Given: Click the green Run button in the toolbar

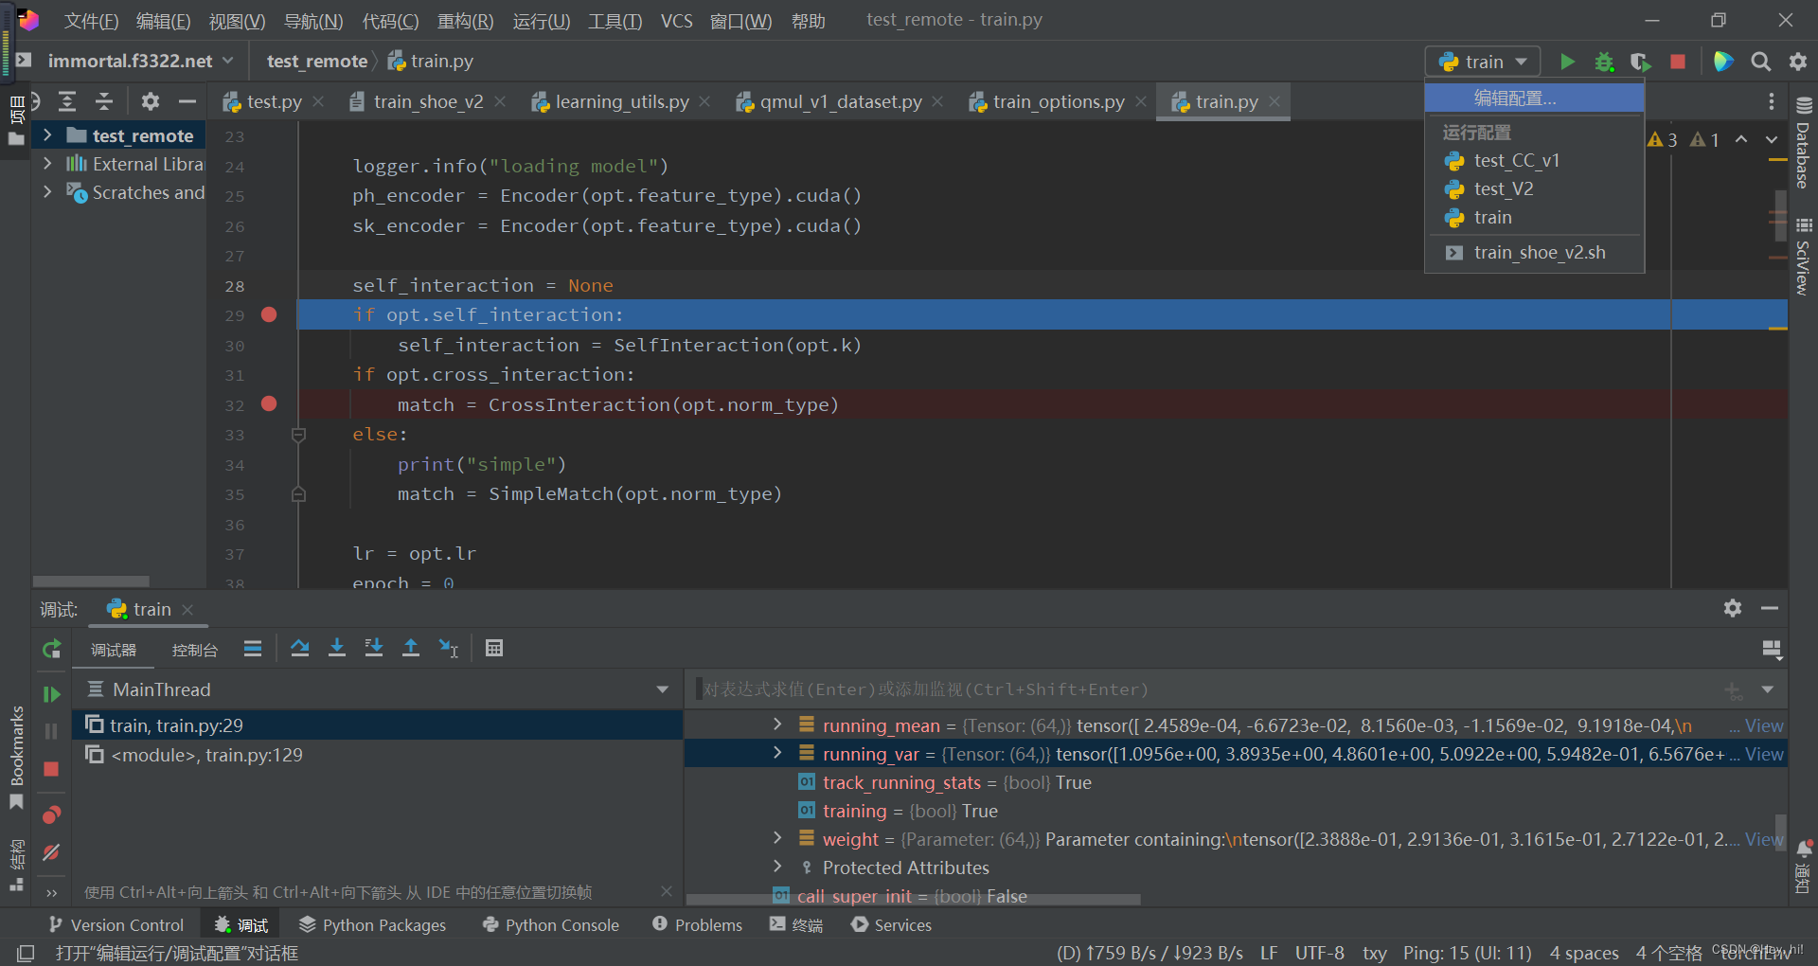Looking at the screenshot, I should [1567, 62].
